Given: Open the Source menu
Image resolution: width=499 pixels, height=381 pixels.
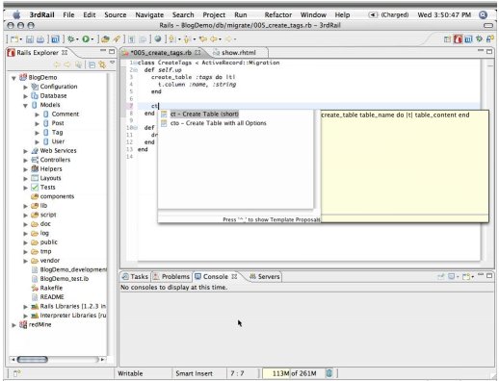Looking at the screenshot, I should (x=116, y=14).
